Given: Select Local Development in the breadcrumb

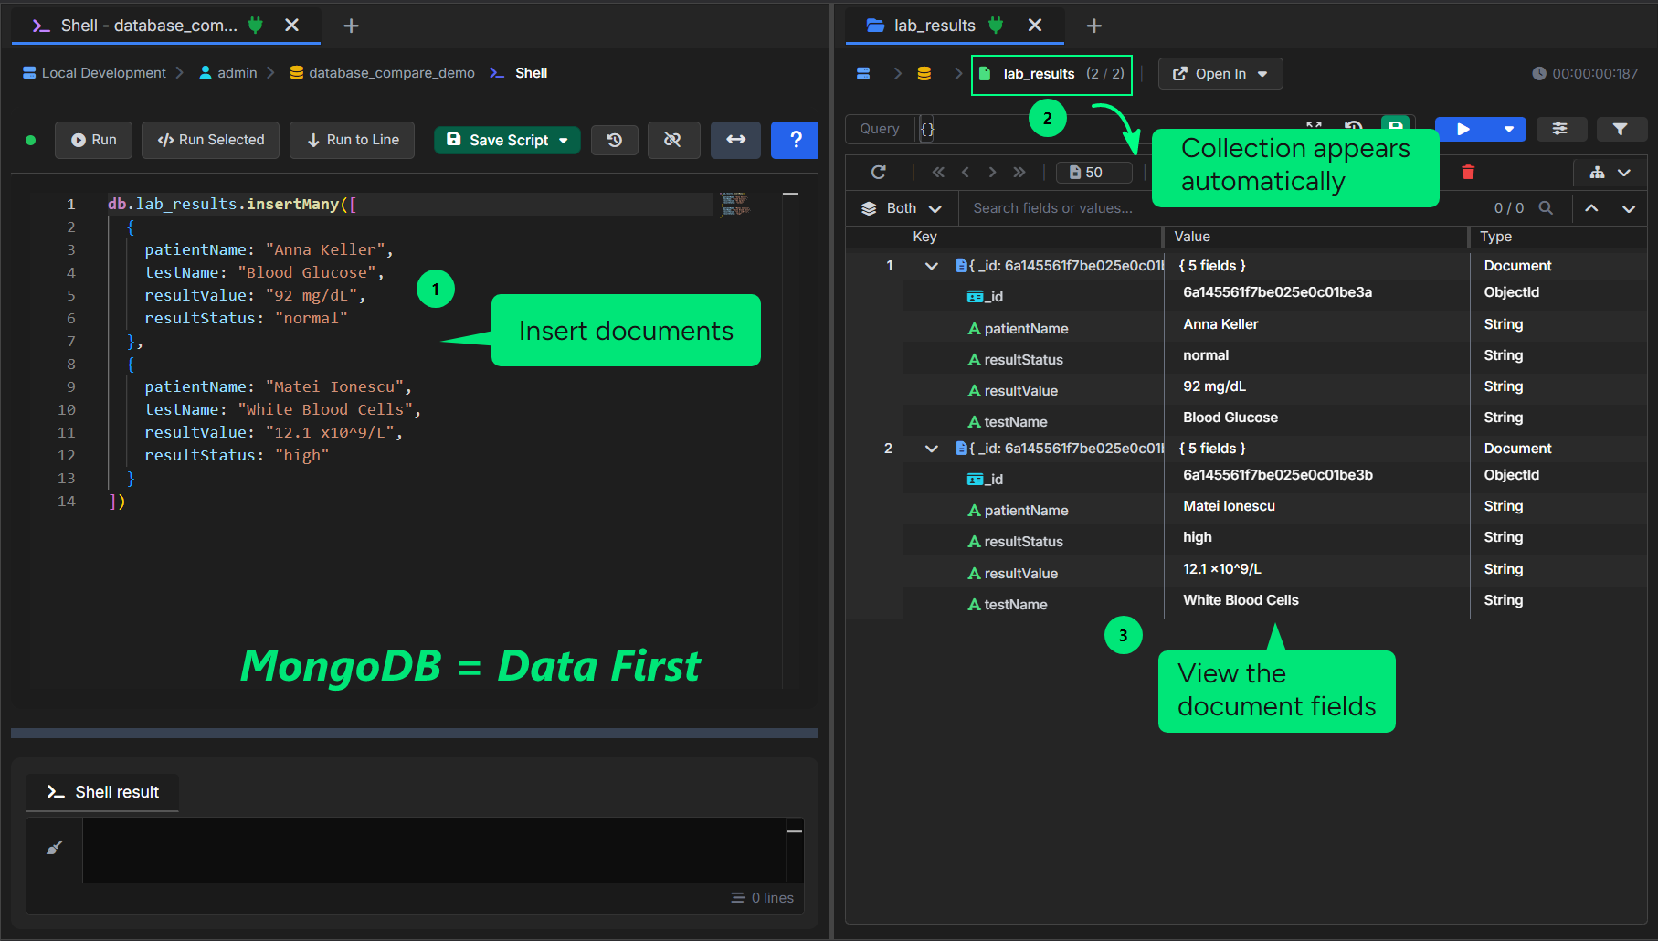Looking at the screenshot, I should pos(94,73).
